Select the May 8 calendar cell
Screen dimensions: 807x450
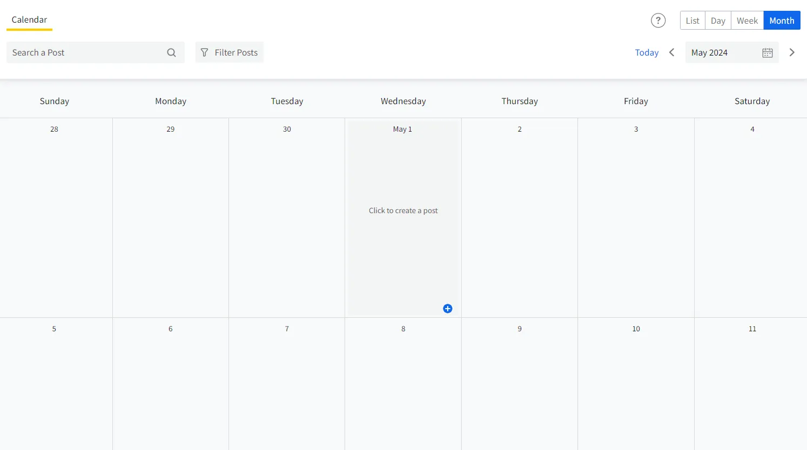(x=403, y=384)
